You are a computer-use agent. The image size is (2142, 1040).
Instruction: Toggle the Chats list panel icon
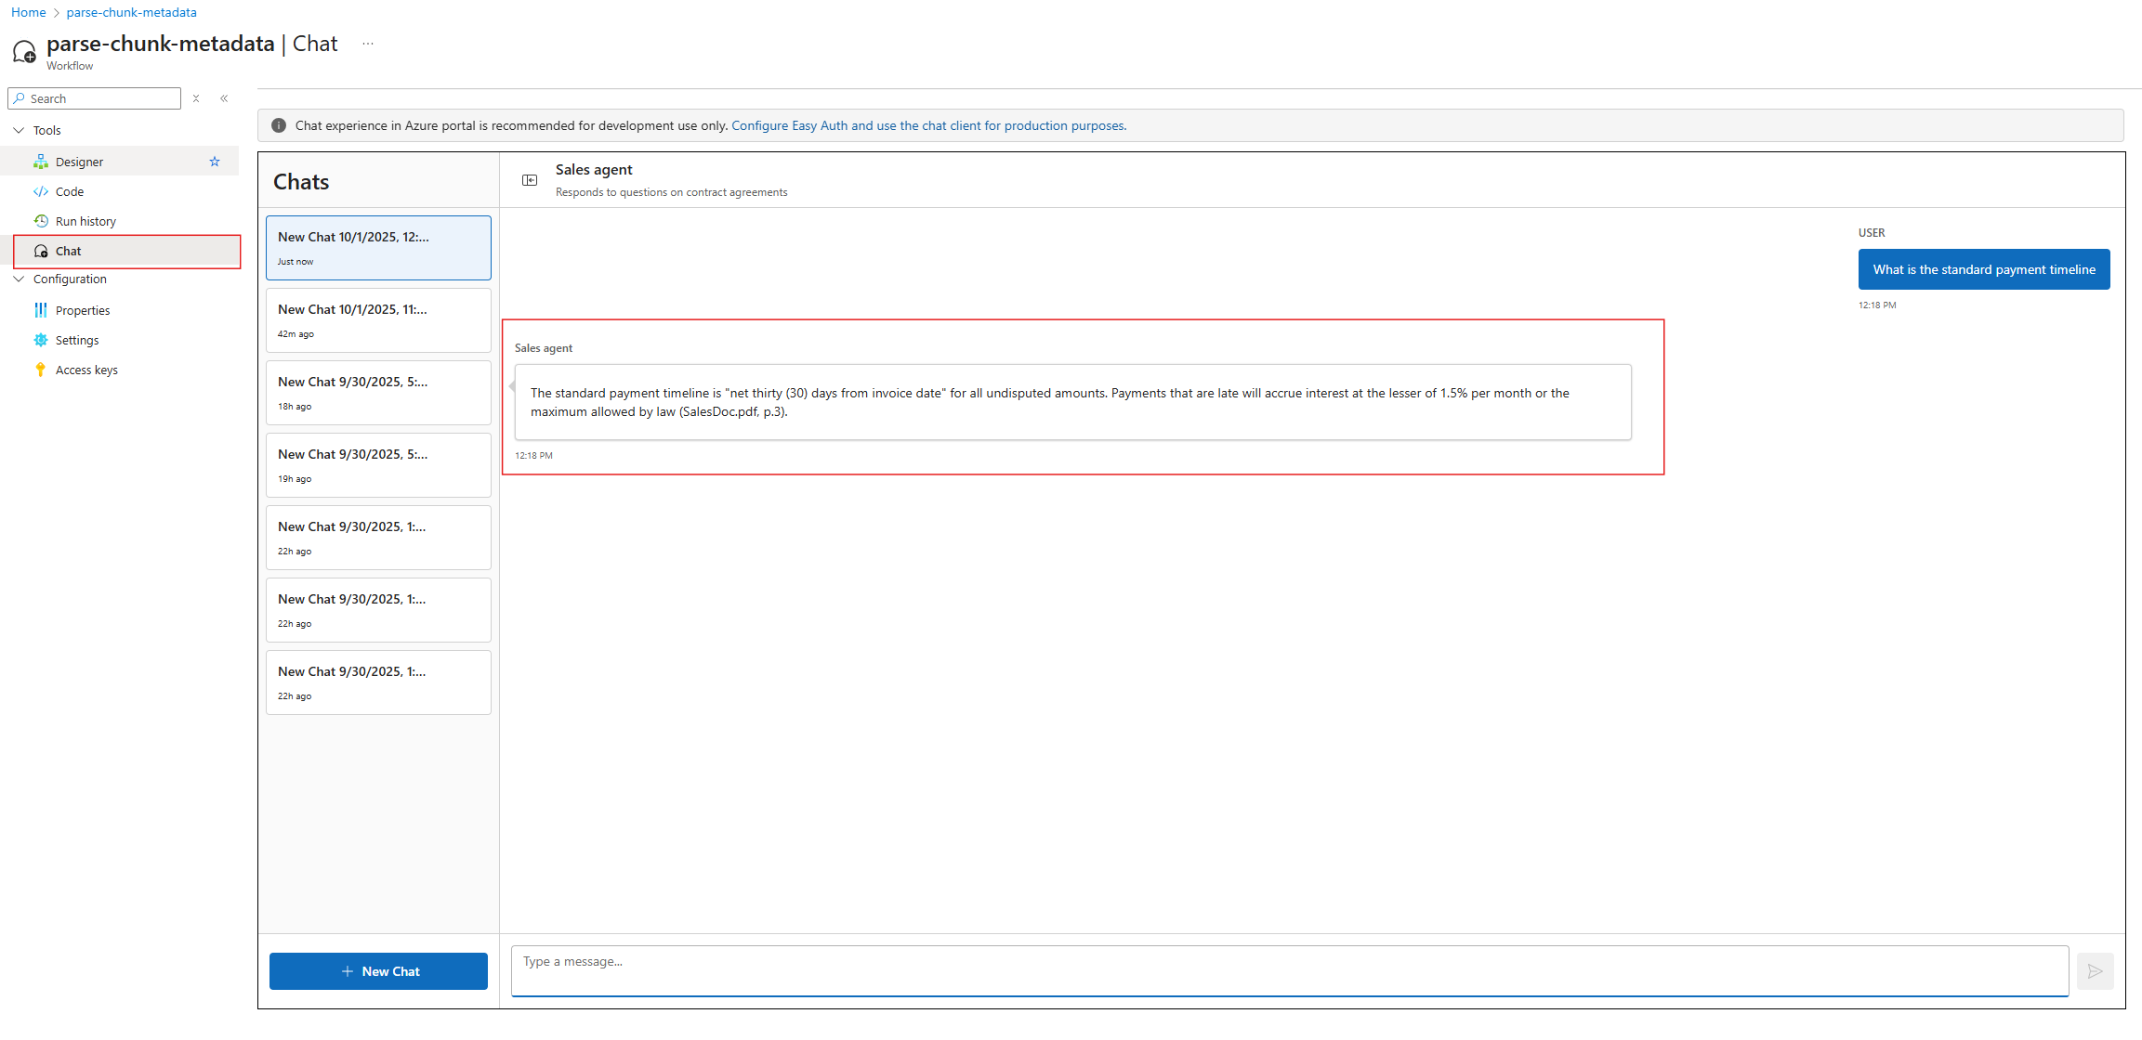pyautogui.click(x=530, y=180)
